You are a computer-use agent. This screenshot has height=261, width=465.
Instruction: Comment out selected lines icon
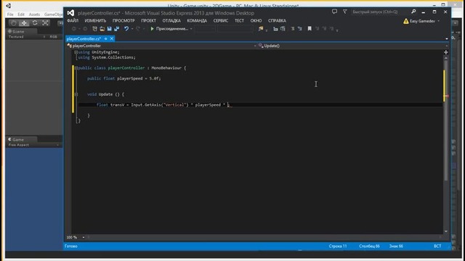point(292,29)
